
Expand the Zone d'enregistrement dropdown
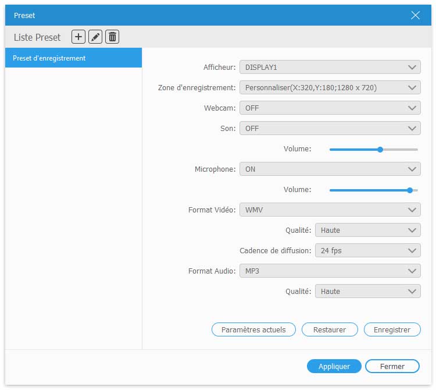coord(330,88)
